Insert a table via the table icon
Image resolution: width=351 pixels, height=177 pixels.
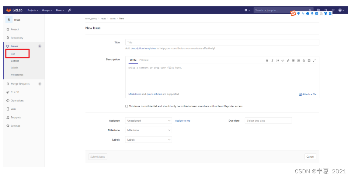[x=309, y=61]
